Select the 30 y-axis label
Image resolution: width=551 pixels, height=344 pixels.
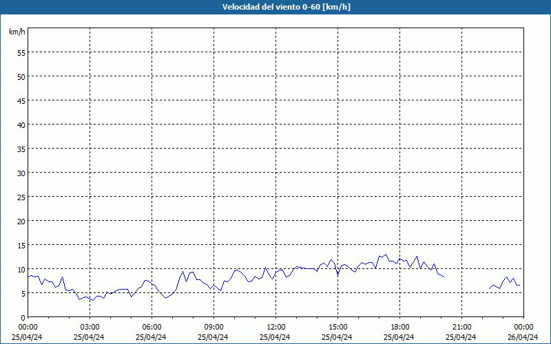click(21, 173)
